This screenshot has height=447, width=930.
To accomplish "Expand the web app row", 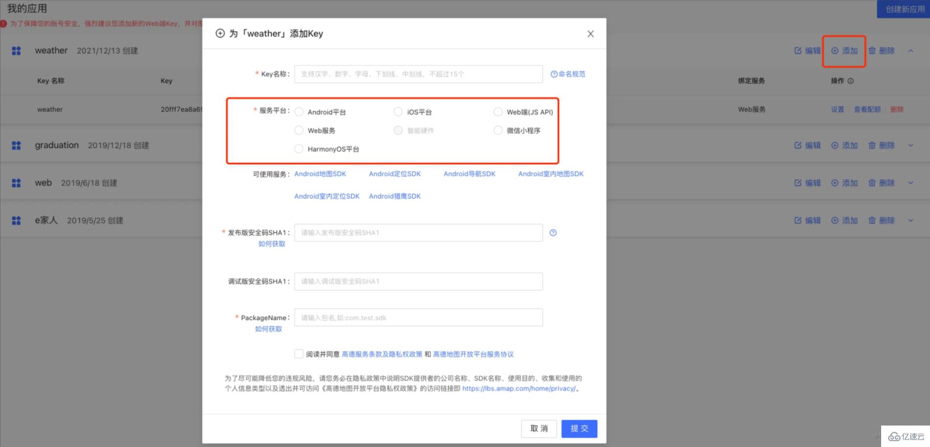I will click(x=910, y=183).
